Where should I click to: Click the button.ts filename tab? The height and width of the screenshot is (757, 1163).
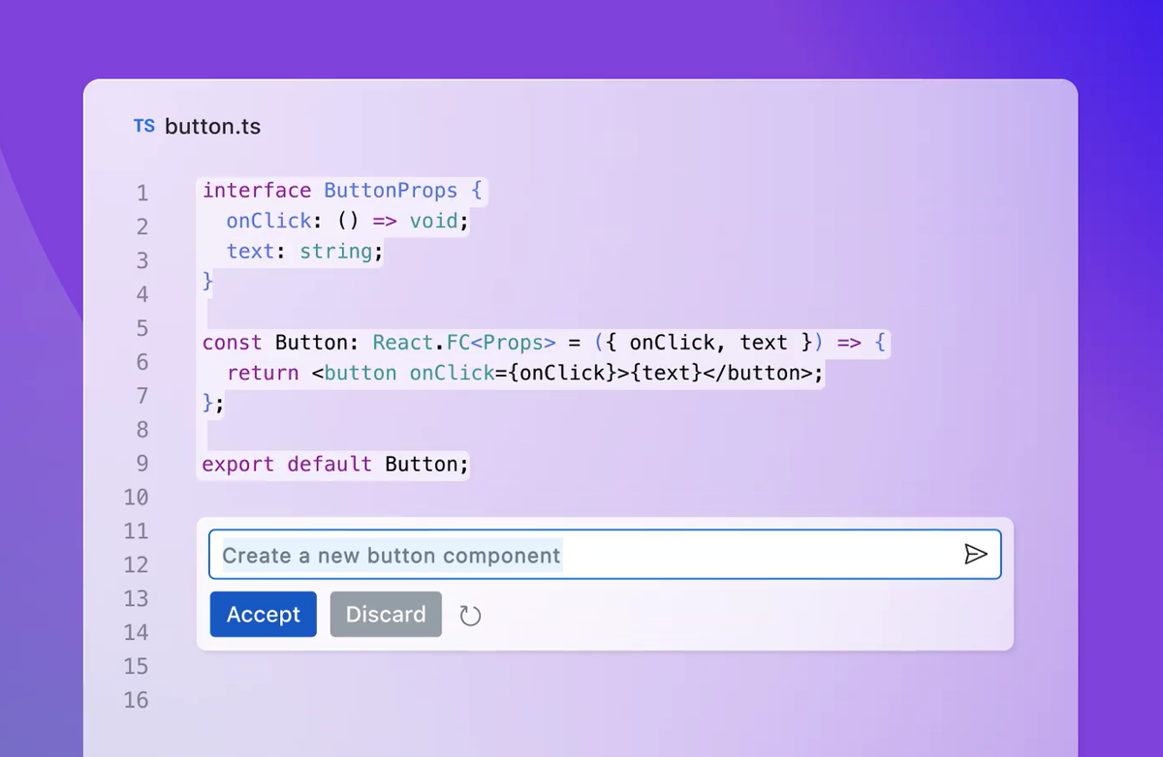point(212,126)
